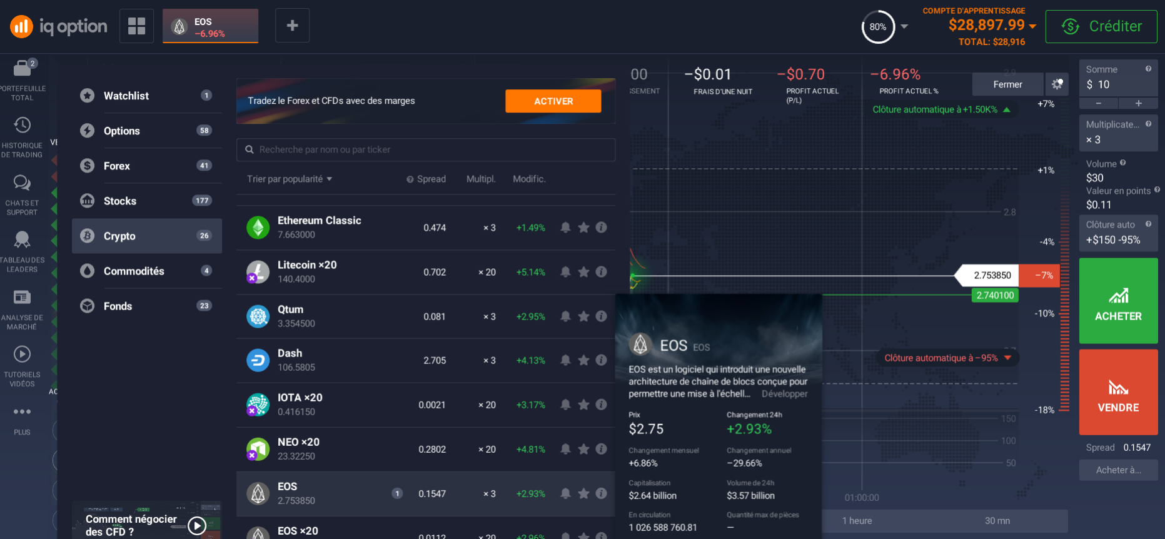The image size is (1165, 539).
Task: Select the Watchlist category
Action: coord(147,96)
